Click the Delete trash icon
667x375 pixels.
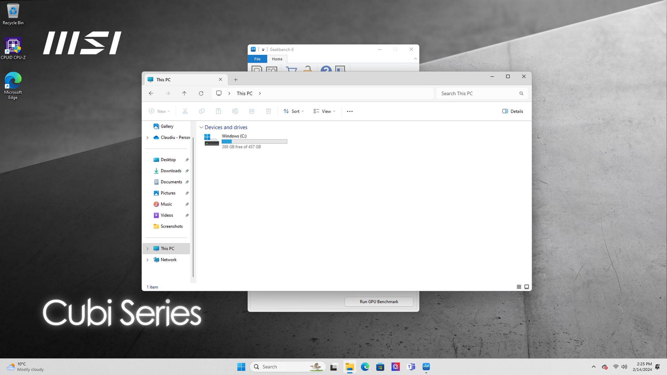coord(269,111)
